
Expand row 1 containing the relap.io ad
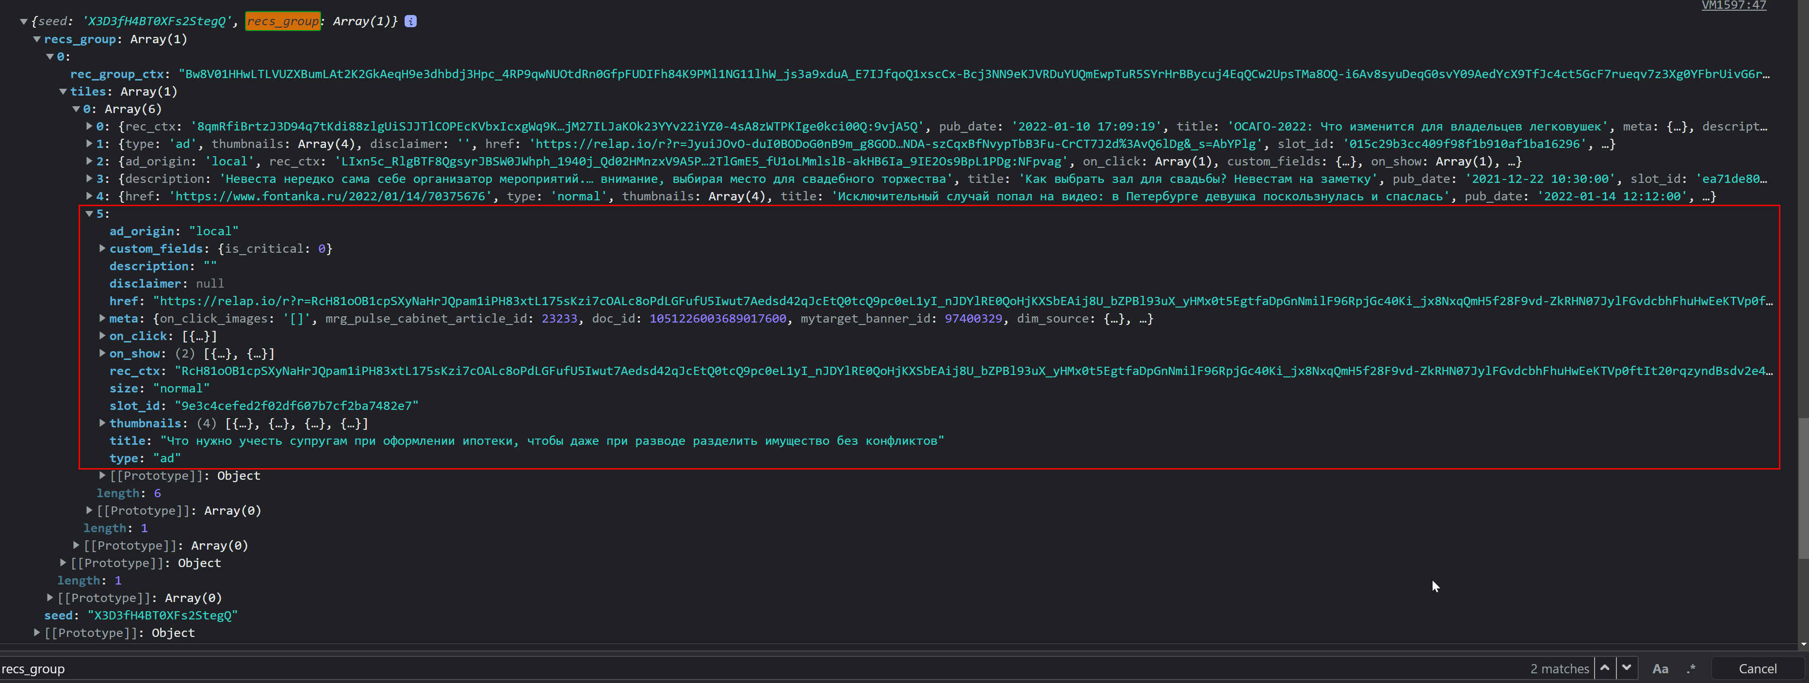point(88,144)
